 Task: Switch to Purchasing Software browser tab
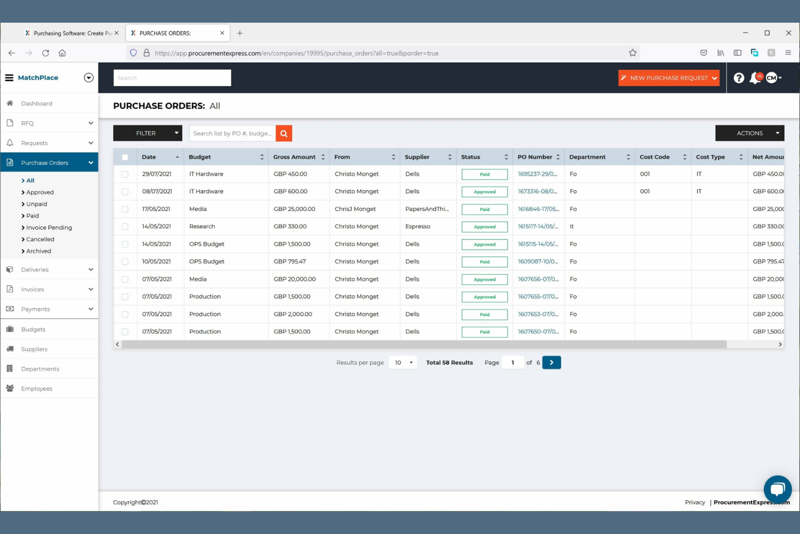point(71,33)
